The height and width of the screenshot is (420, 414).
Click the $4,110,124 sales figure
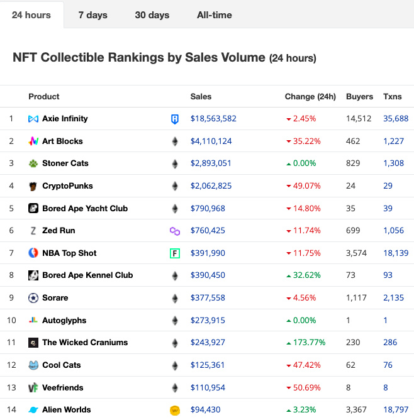pyautogui.click(x=211, y=141)
